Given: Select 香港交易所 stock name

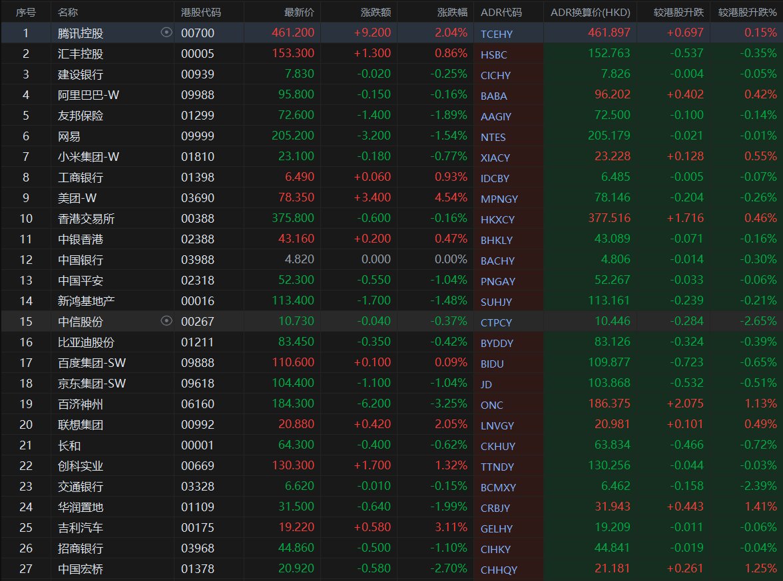Looking at the screenshot, I should click(86, 219).
